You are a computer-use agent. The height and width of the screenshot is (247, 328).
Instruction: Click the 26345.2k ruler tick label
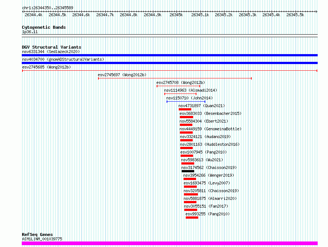click(x=224, y=15)
